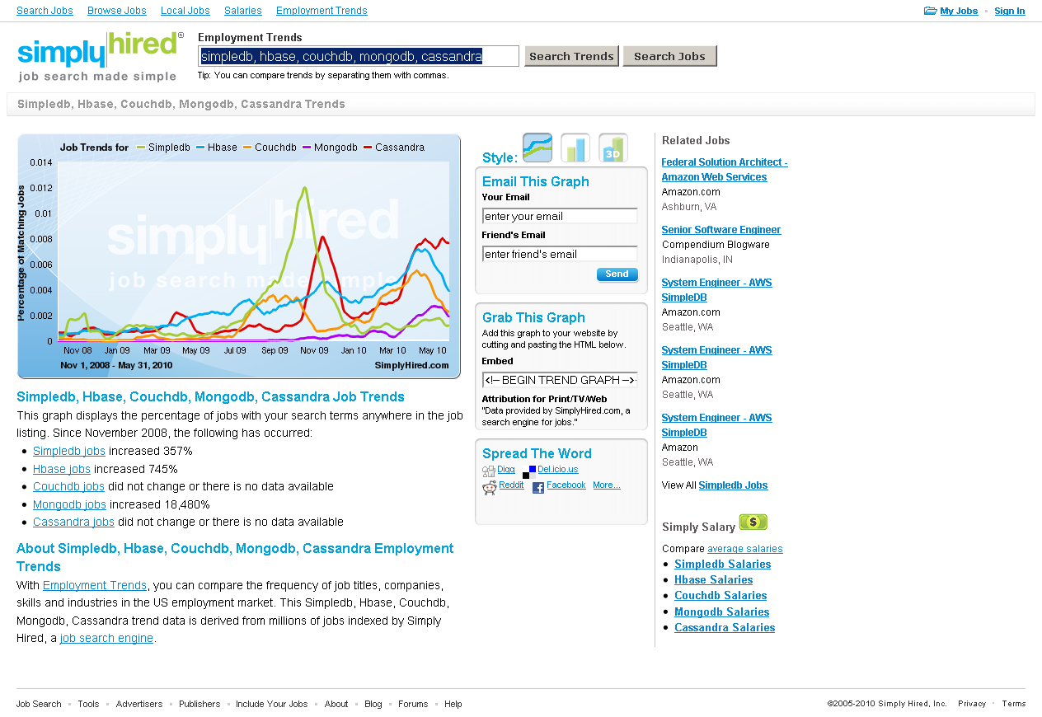Click the job search engine link
The height and width of the screenshot is (717, 1042).
click(x=106, y=638)
